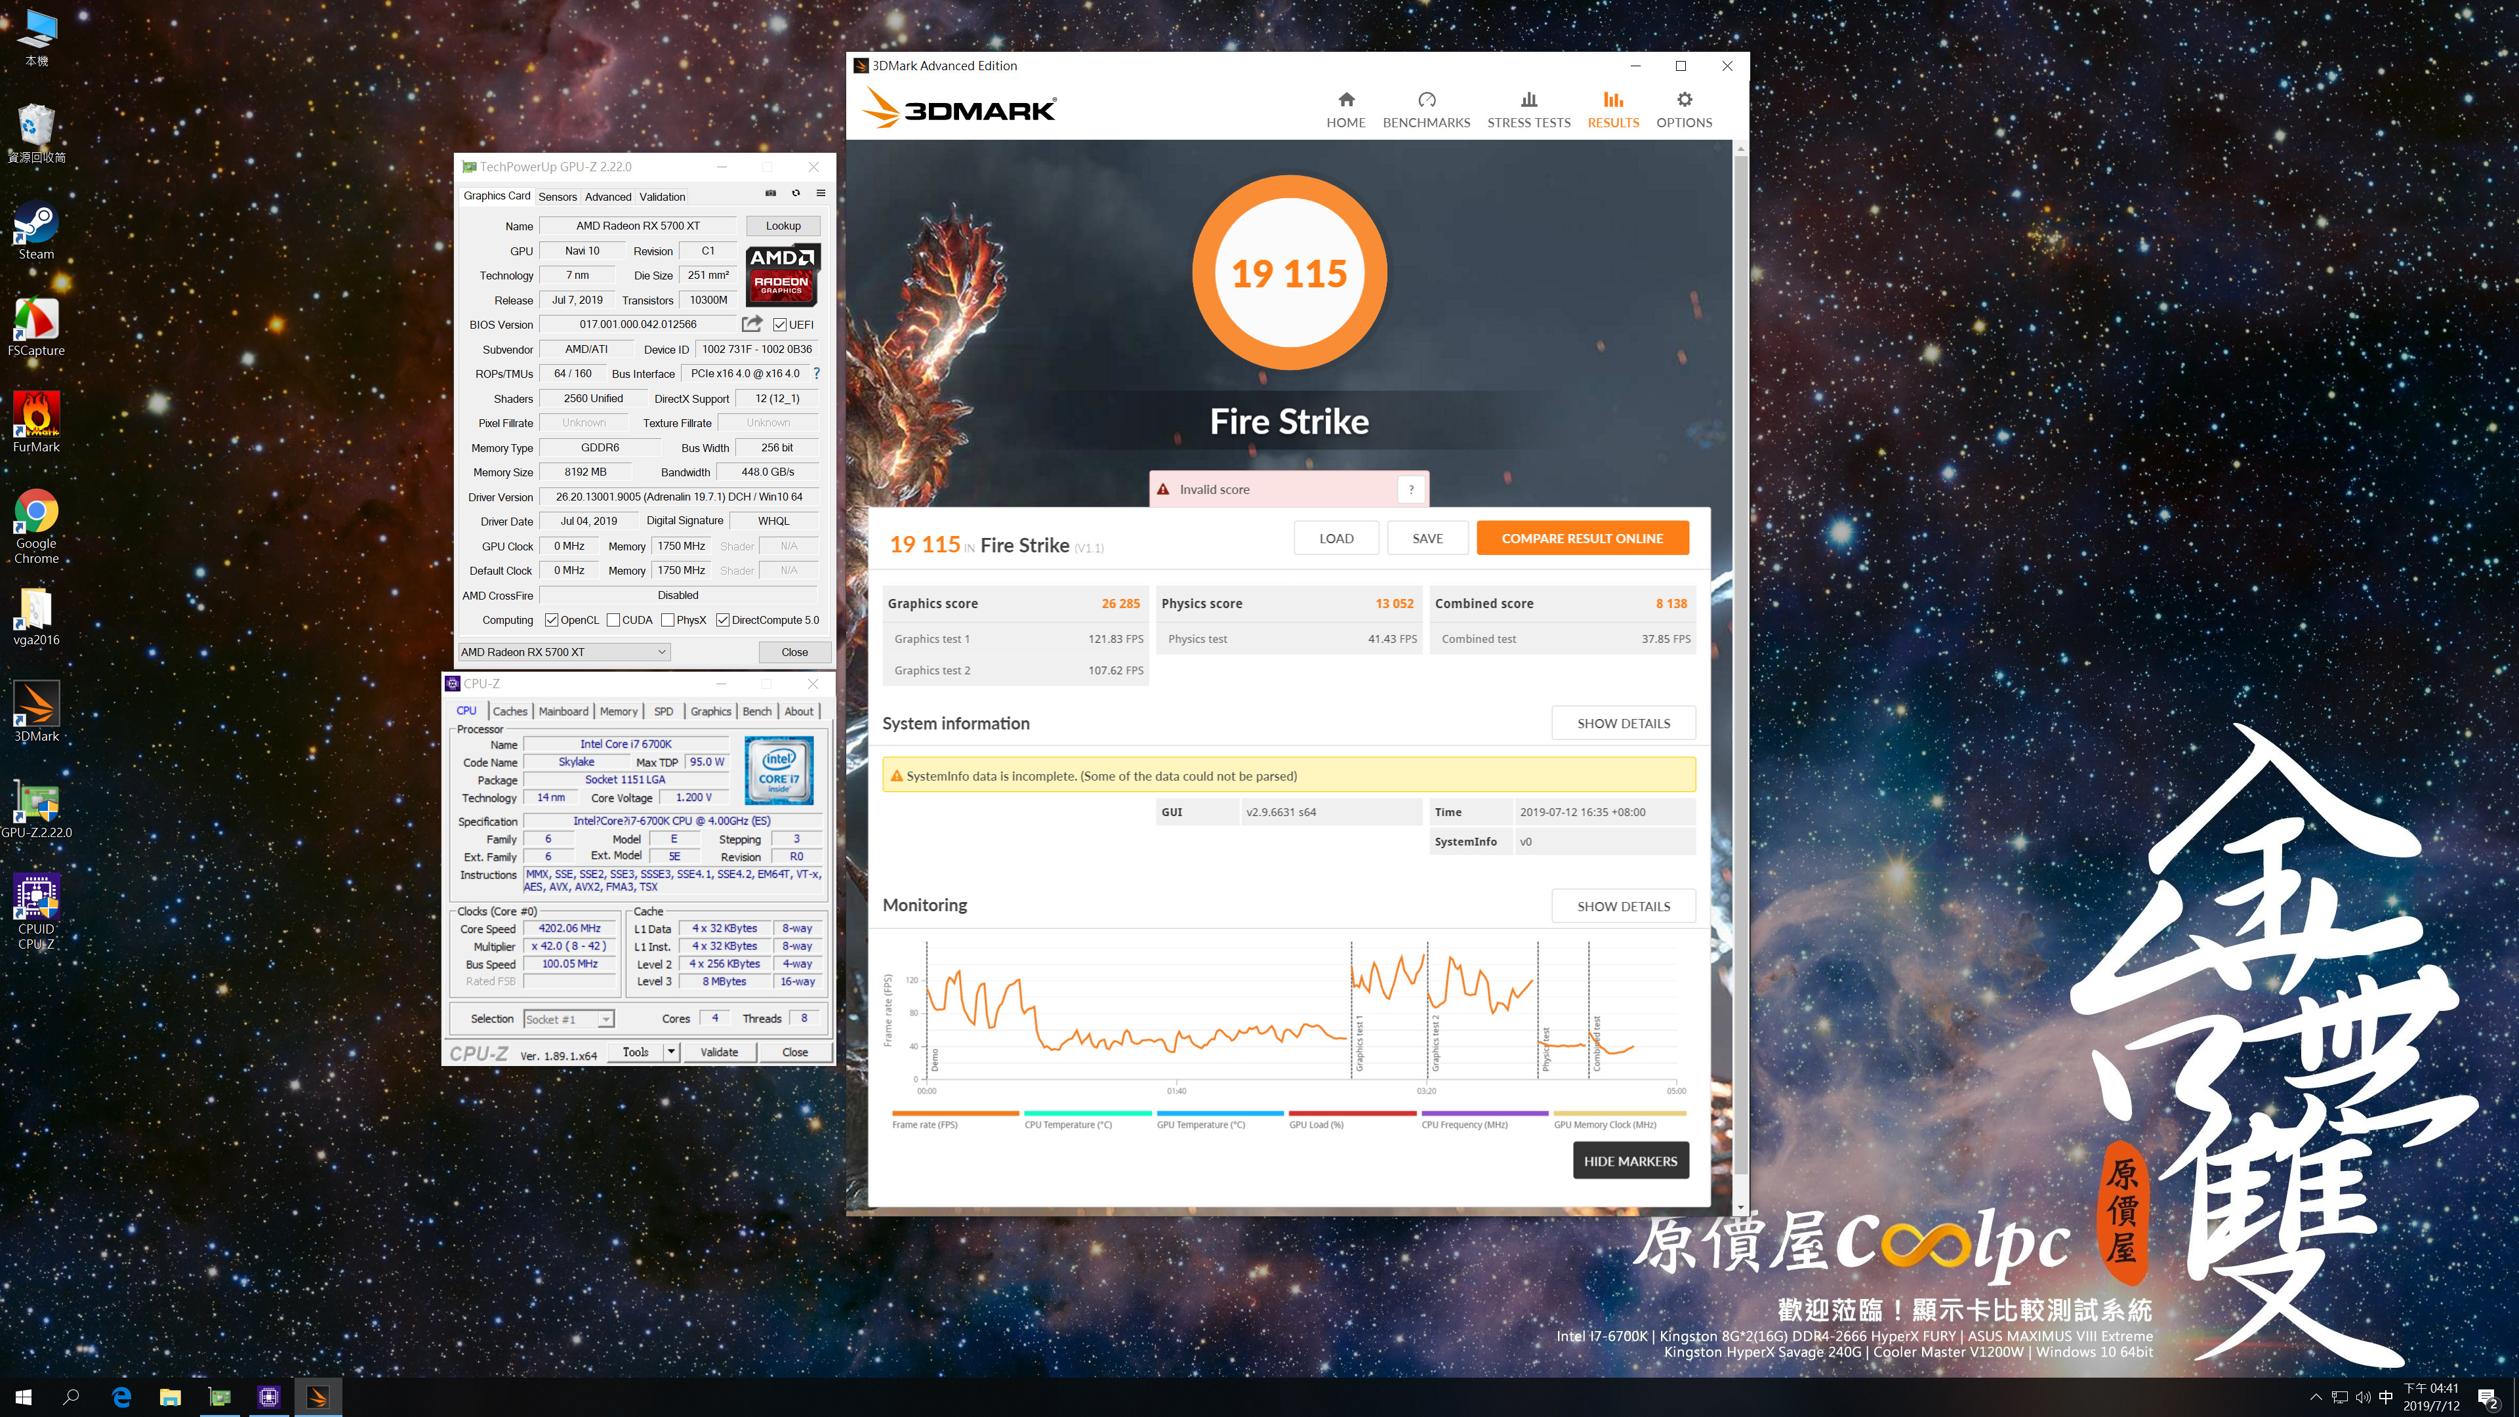
Task: Click the GPU-Z refresh icon
Action: pyautogui.click(x=796, y=194)
